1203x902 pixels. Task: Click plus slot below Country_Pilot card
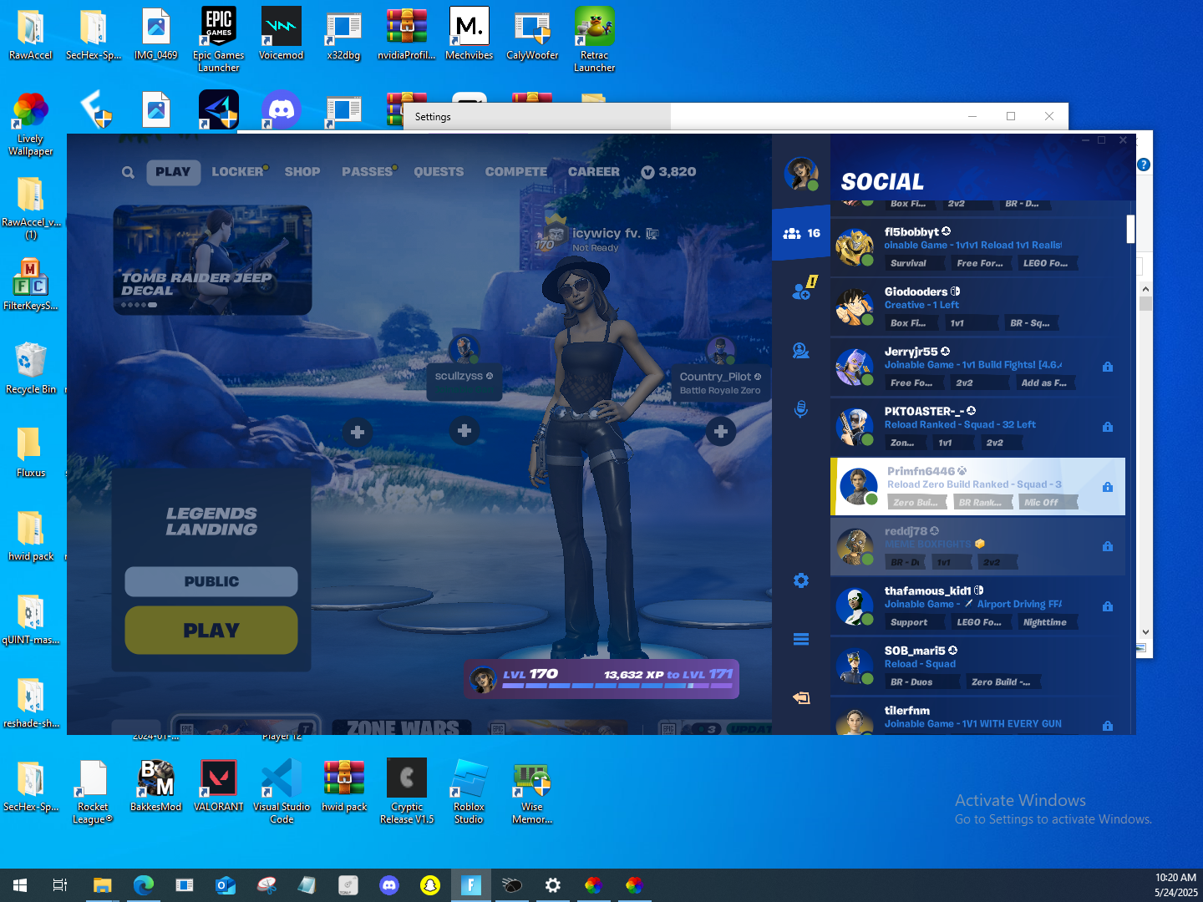click(721, 431)
